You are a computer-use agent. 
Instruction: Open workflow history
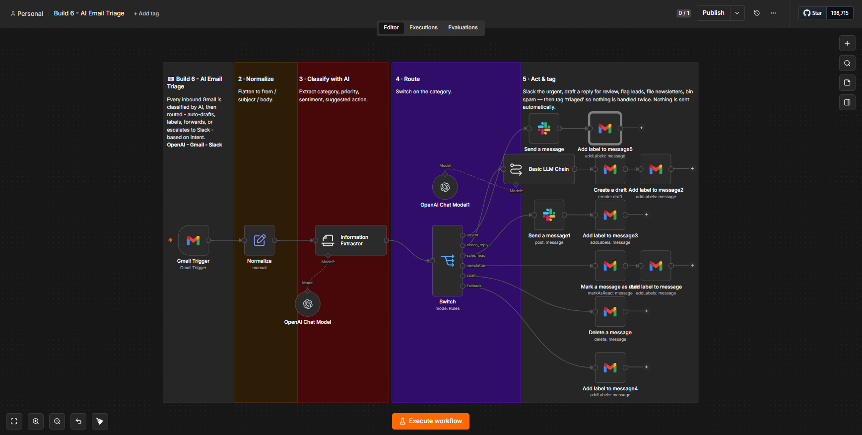pyautogui.click(x=757, y=13)
